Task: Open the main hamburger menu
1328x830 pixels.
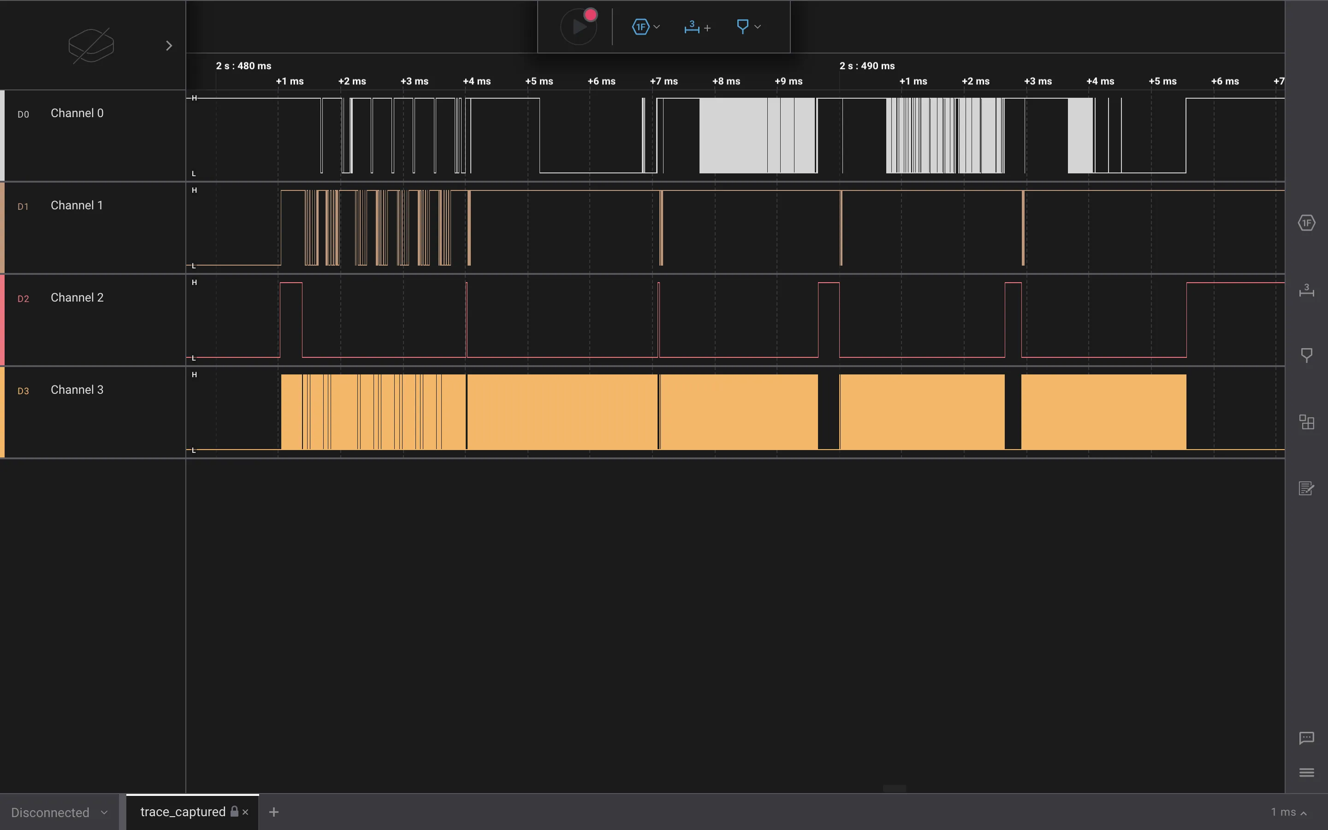Action: 1307,772
